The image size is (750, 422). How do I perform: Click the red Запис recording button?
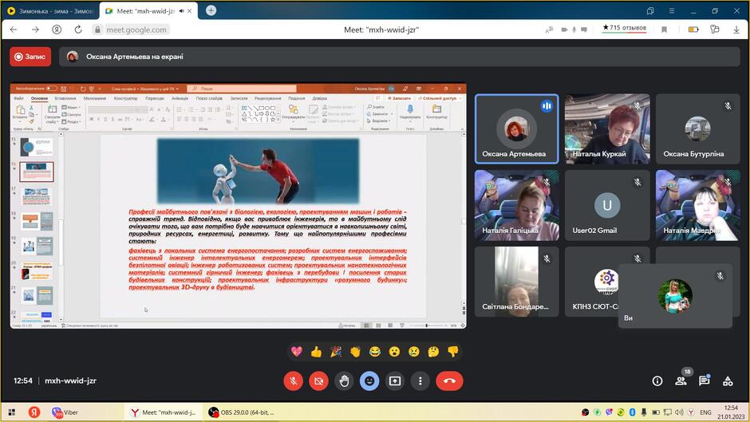[30, 57]
